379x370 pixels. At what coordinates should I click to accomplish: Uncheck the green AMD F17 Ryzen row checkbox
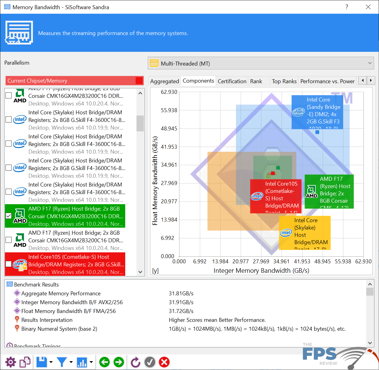(x=9, y=216)
